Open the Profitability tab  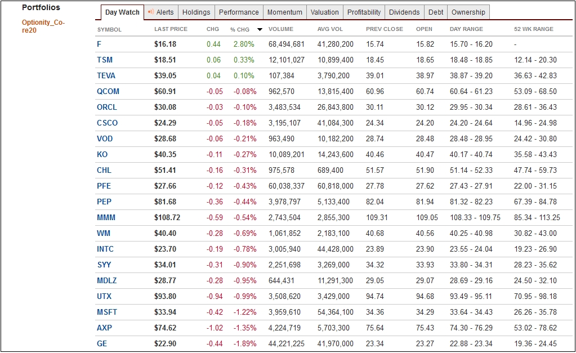364,12
